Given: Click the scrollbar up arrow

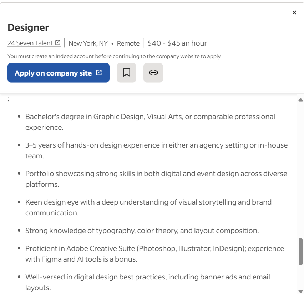Looking at the screenshot, I should 300,100.
